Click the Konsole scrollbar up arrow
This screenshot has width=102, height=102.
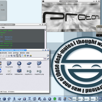[45, 30]
